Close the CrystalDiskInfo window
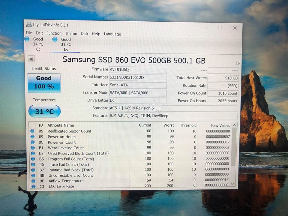The width and height of the screenshot is (288, 216). 235,28
